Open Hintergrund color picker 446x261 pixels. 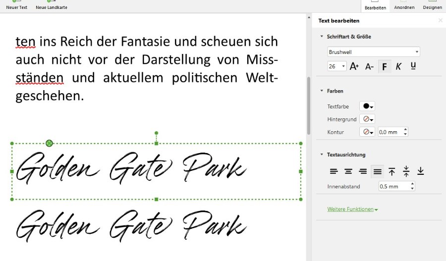(367, 119)
